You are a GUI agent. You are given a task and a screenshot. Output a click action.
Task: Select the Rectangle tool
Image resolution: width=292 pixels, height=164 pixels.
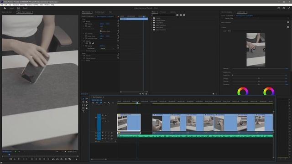(x=83, y=108)
